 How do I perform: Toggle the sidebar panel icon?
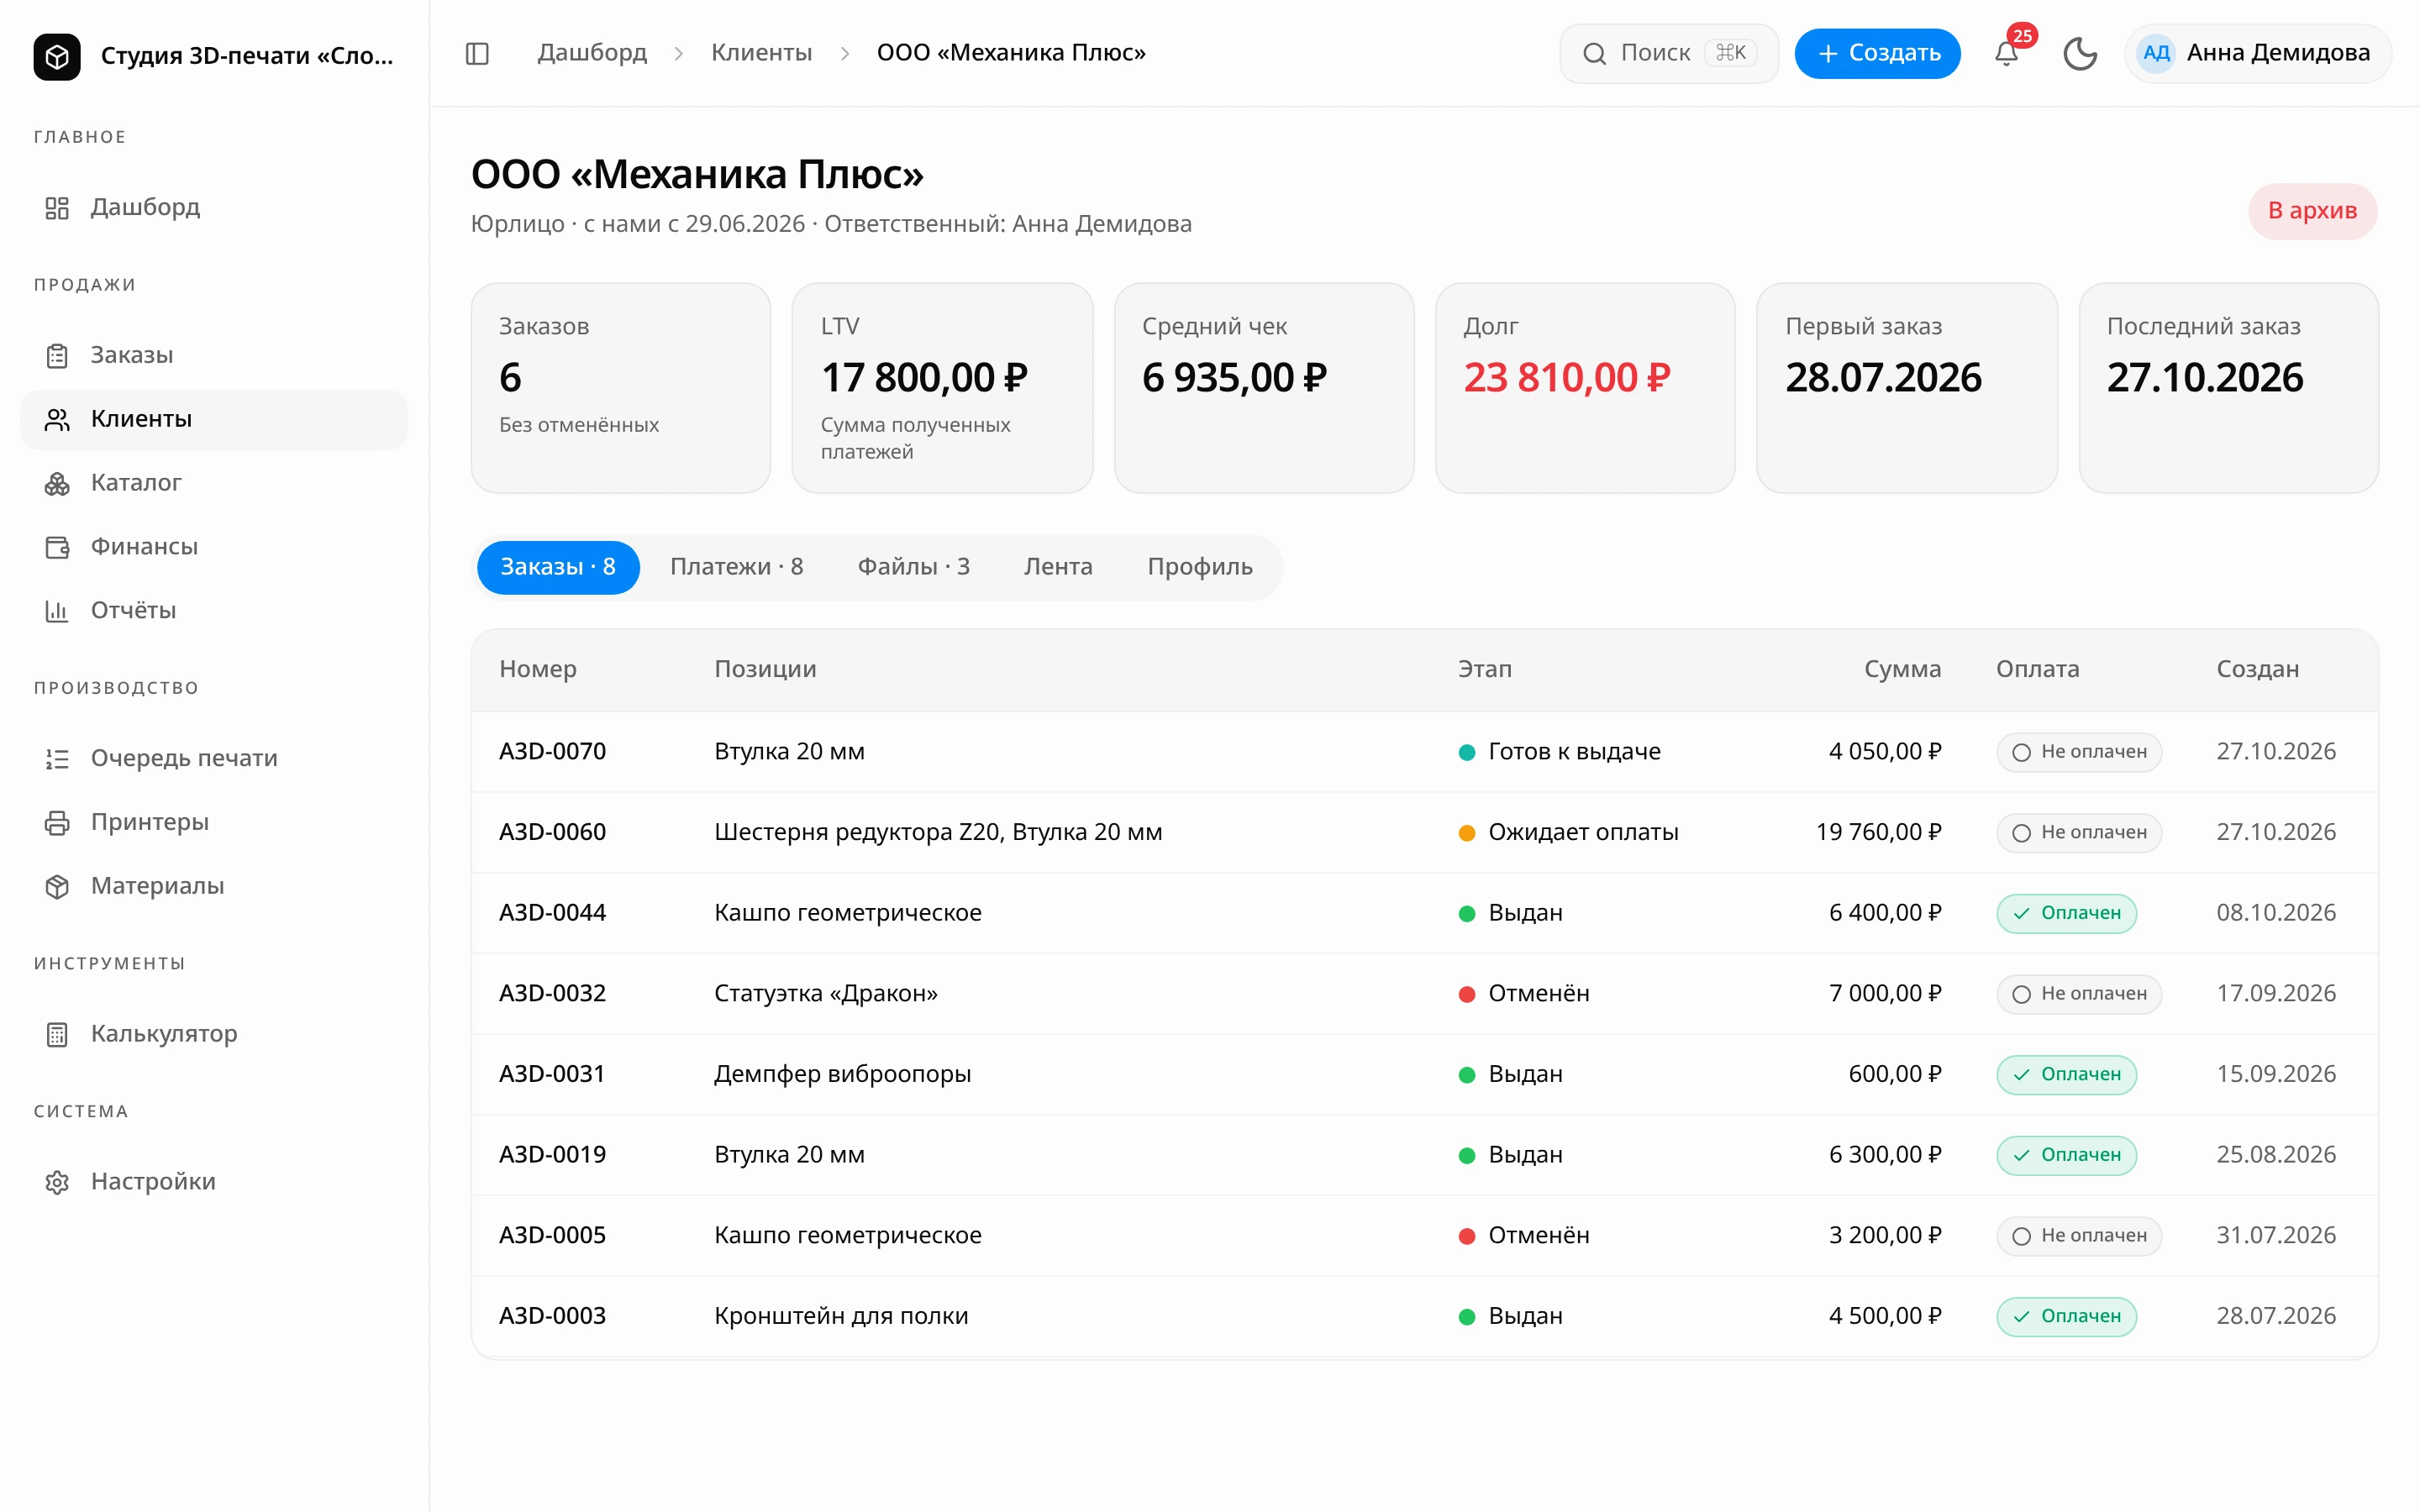coord(477,53)
